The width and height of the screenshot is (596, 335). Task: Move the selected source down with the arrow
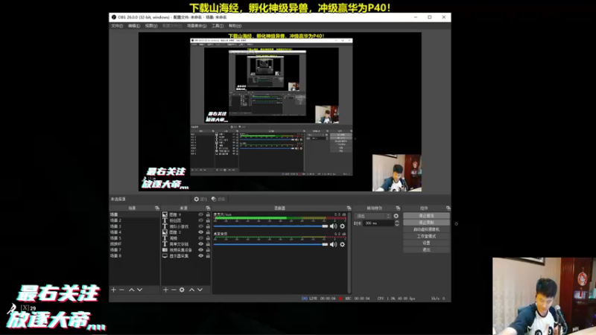coord(200,290)
